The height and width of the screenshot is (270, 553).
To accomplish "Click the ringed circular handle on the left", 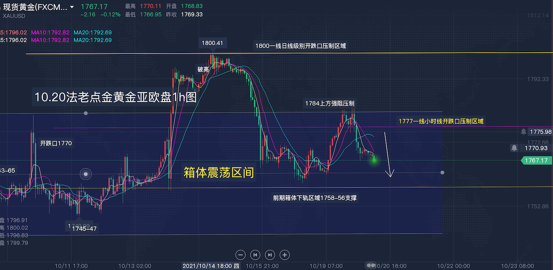I will [x=86, y=174].
